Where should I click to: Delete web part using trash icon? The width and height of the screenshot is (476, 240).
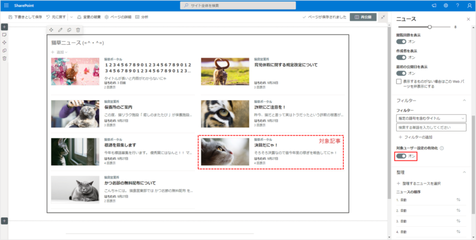(x=78, y=30)
